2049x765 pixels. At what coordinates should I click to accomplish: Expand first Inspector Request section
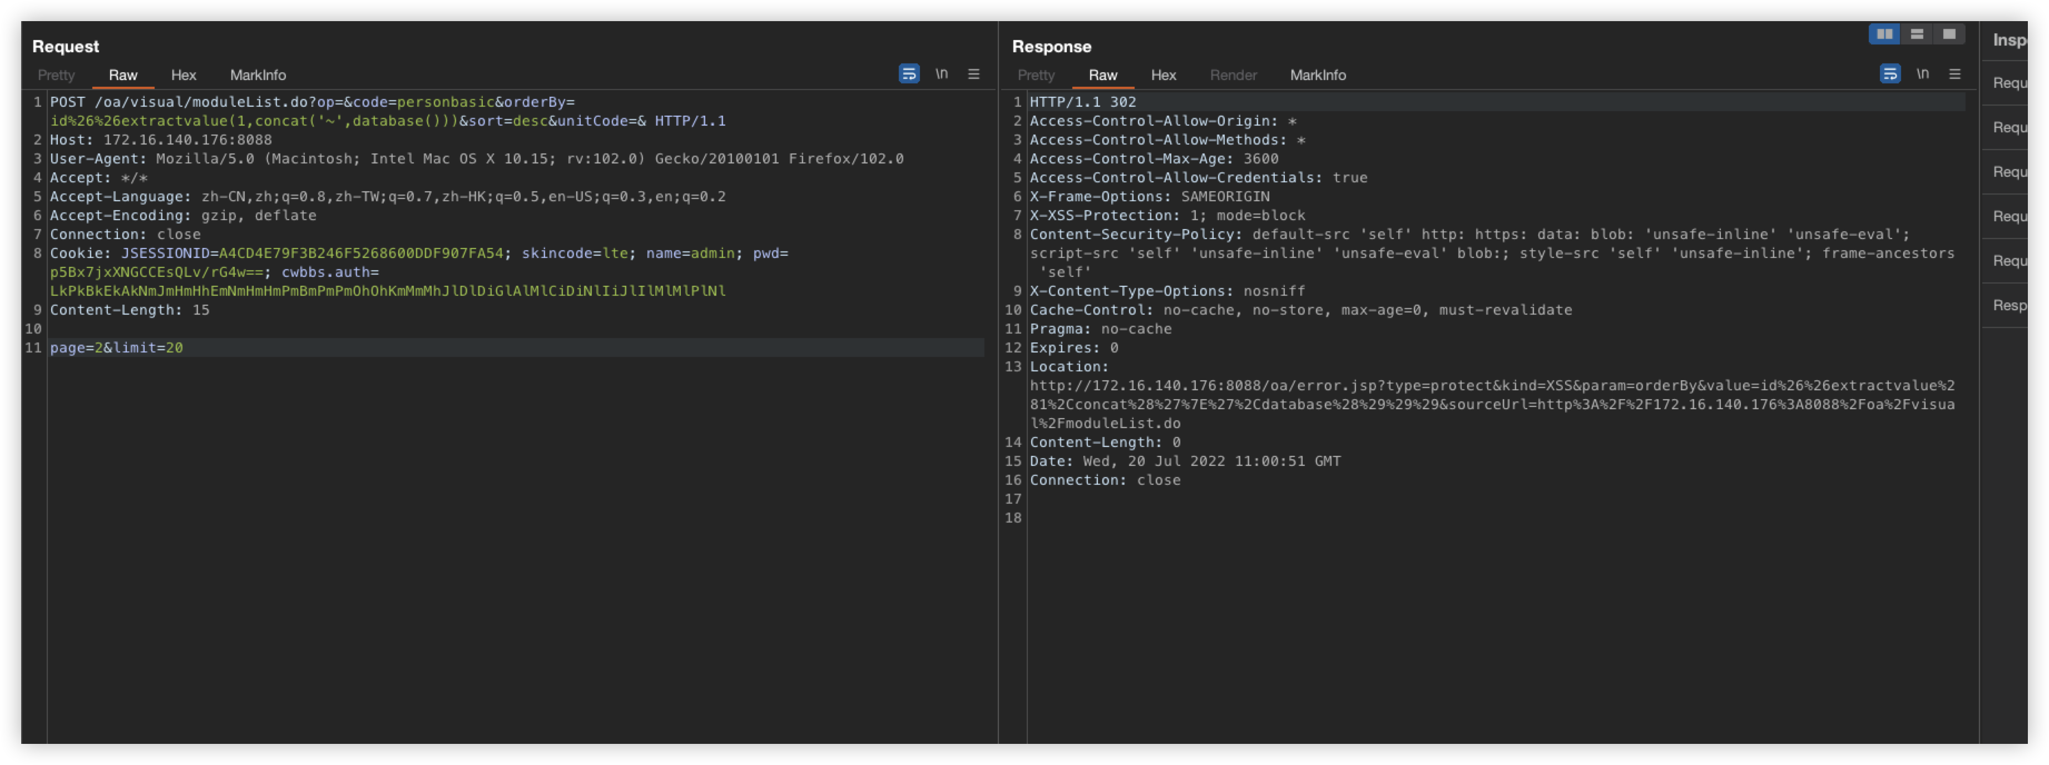point(2009,83)
